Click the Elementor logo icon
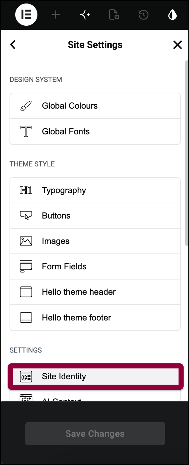189x465 pixels. [26, 15]
